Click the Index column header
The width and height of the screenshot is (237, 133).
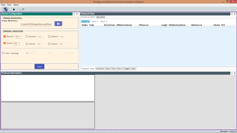coord(85,25)
